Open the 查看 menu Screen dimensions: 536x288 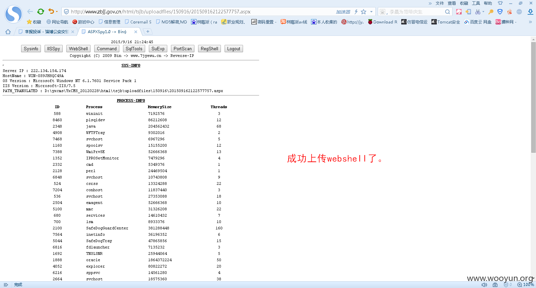point(452,3)
